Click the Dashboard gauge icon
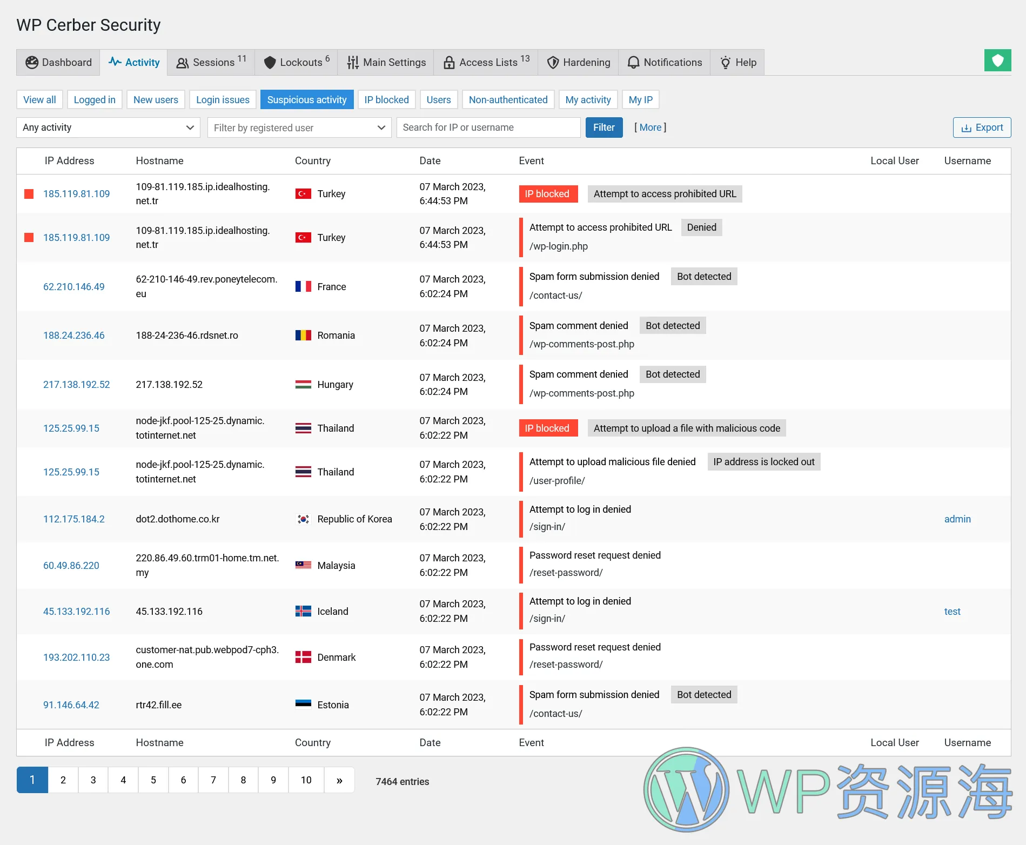The width and height of the screenshot is (1026, 845). point(32,63)
